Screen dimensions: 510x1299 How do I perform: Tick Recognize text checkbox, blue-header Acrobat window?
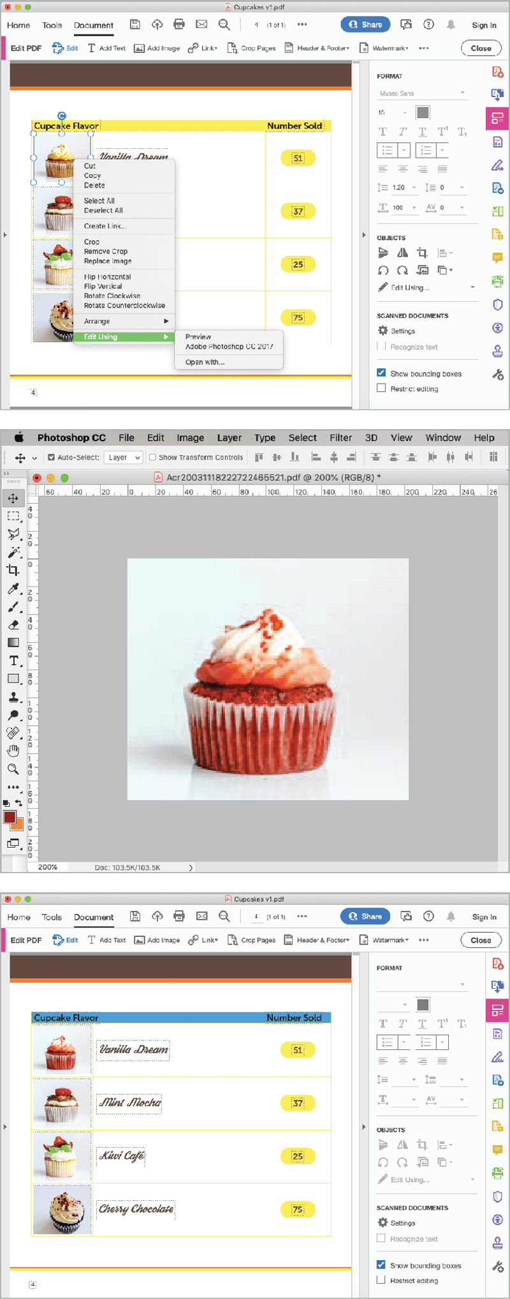(x=381, y=1238)
